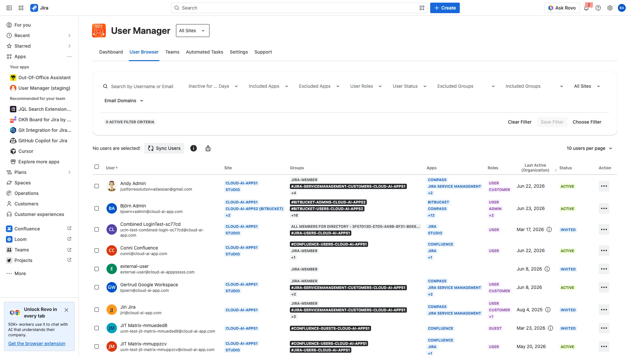
Task: Open the Inactive for ... Days dropdown
Action: point(213,86)
